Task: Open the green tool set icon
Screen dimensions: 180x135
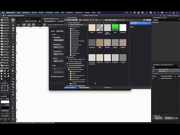Action: [8, 73]
